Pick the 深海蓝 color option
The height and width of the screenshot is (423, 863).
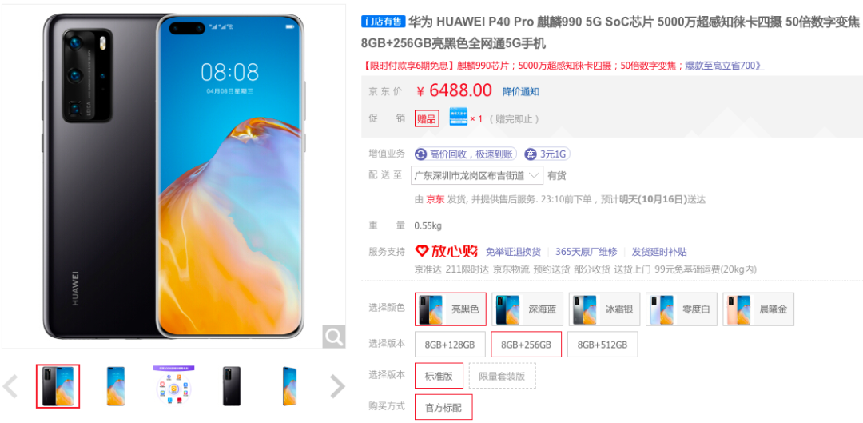527,309
